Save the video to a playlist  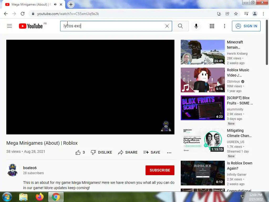coord(152,152)
